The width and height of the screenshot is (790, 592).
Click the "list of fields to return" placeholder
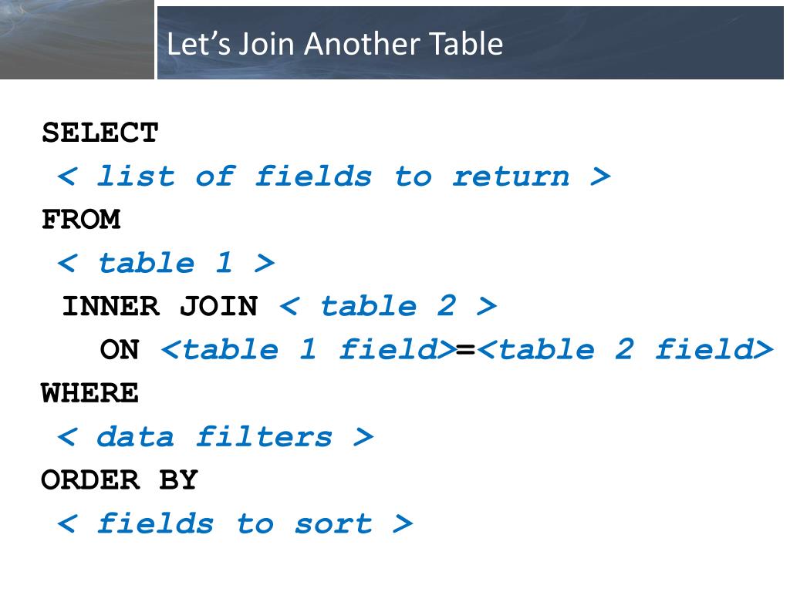click(334, 177)
